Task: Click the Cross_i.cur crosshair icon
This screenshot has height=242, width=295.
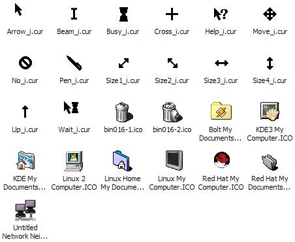Action: (172, 14)
